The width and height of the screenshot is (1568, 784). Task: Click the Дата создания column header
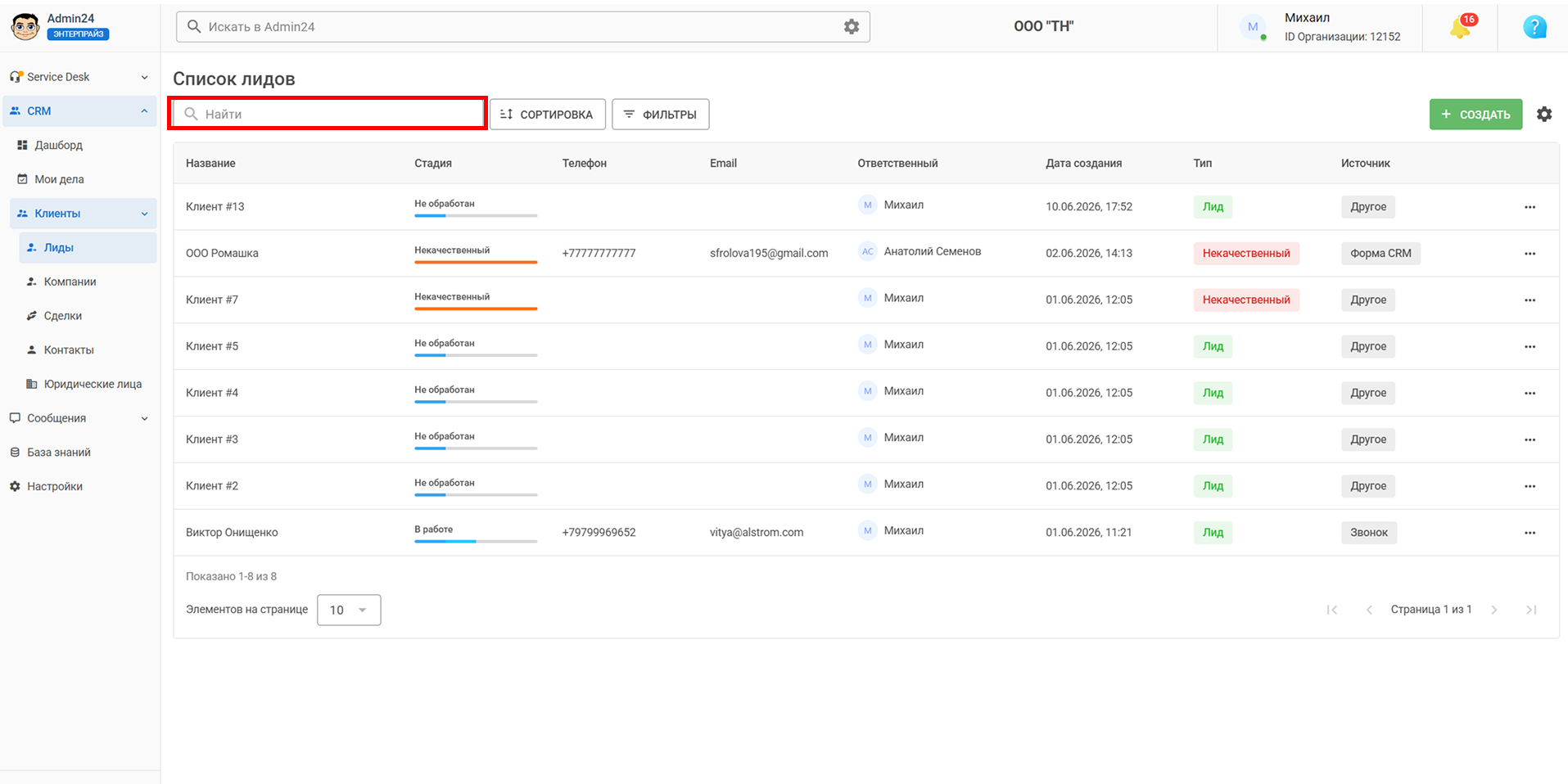tap(1083, 163)
